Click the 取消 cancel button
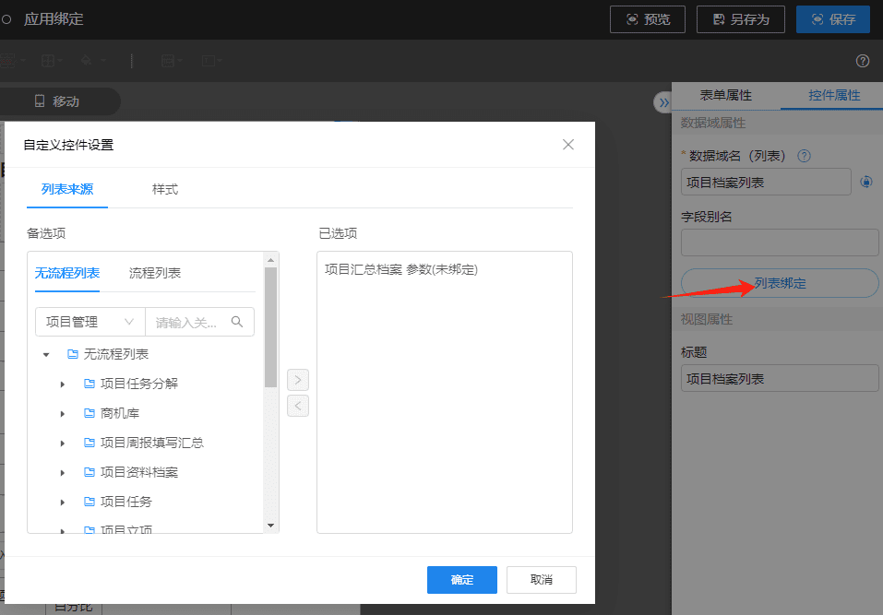 pos(542,580)
